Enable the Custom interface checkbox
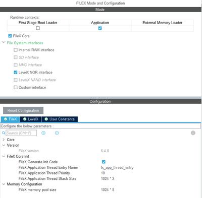The image size is (202, 198). coord(16,87)
